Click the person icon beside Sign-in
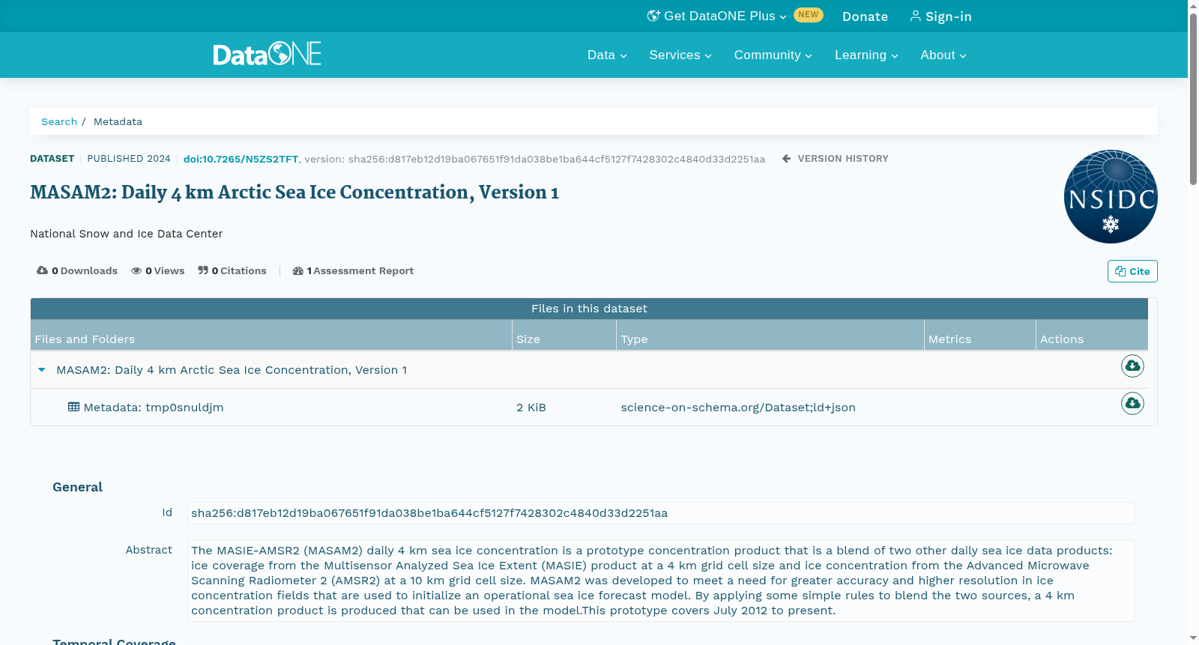Screen dimensions: 1199x645 pos(915,16)
